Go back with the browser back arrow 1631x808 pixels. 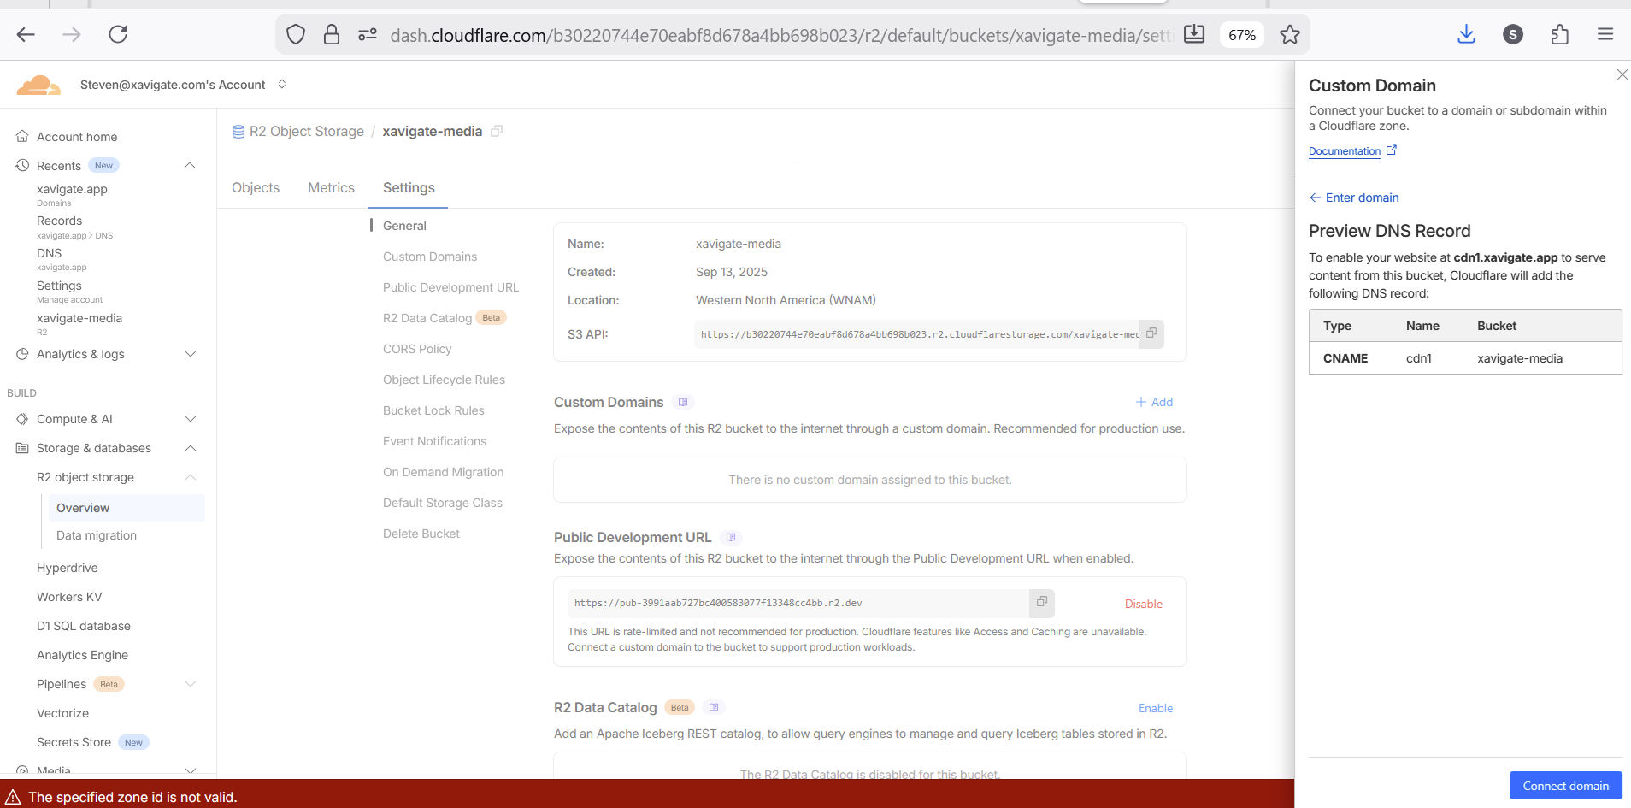[26, 34]
